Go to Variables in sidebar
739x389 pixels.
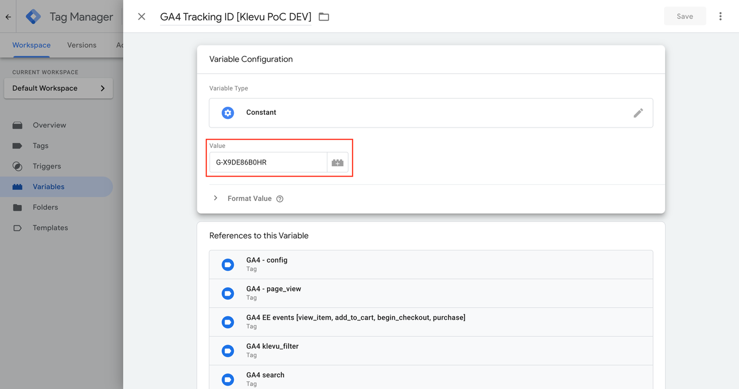(57, 187)
